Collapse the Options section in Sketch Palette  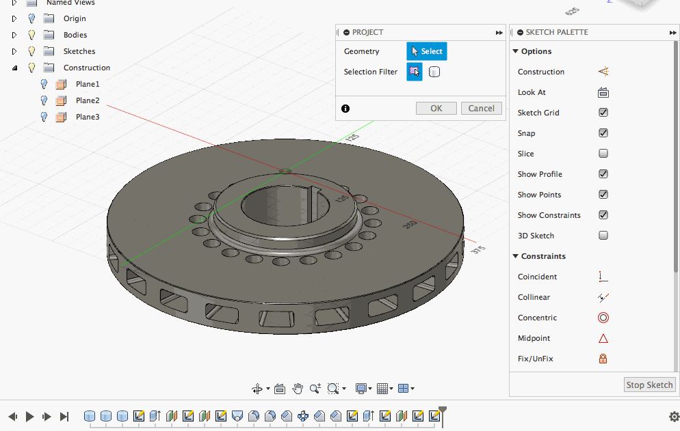(516, 51)
